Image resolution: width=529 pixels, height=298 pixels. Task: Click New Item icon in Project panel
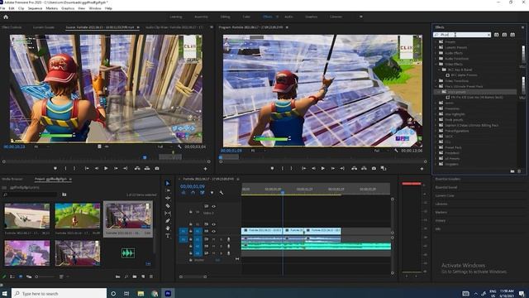tap(143, 276)
